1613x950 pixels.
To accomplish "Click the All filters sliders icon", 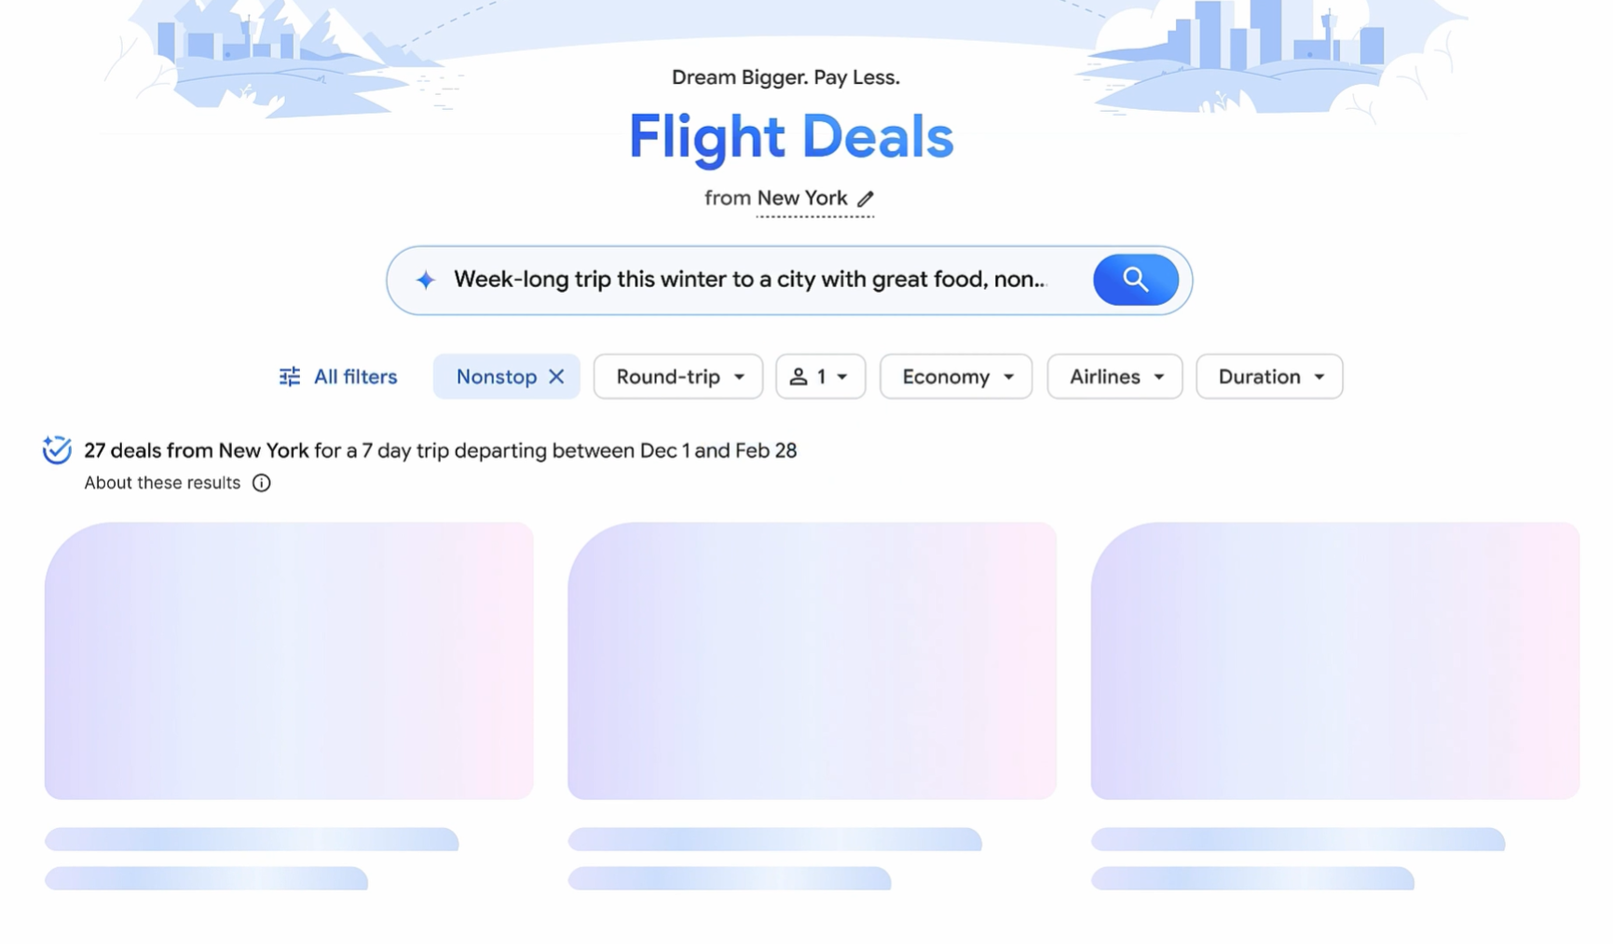I will click(290, 377).
